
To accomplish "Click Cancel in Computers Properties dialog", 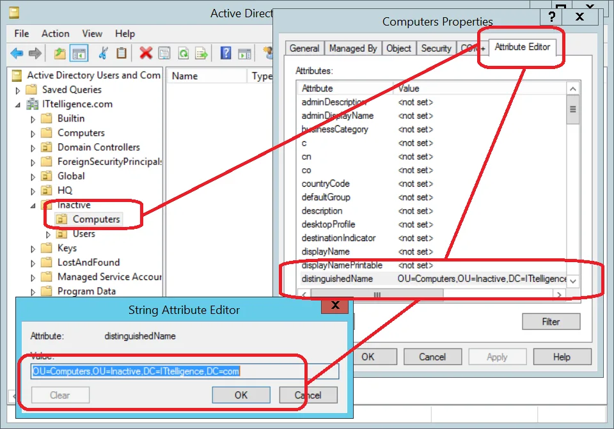I will click(432, 357).
